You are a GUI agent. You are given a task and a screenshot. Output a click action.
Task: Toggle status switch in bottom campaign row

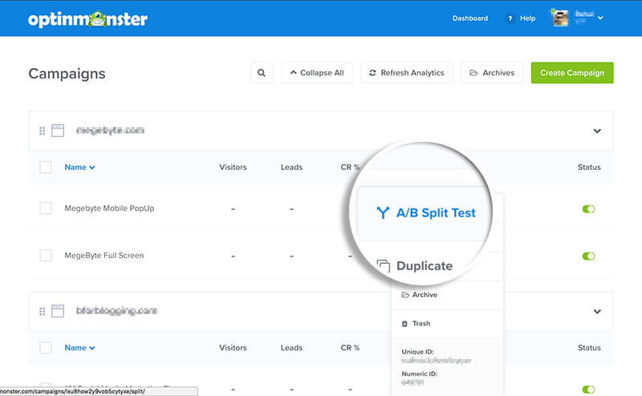588,390
